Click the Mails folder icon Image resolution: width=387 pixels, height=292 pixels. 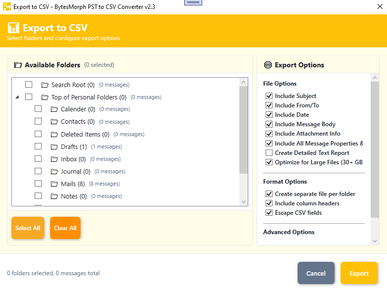pyautogui.click(x=54, y=184)
